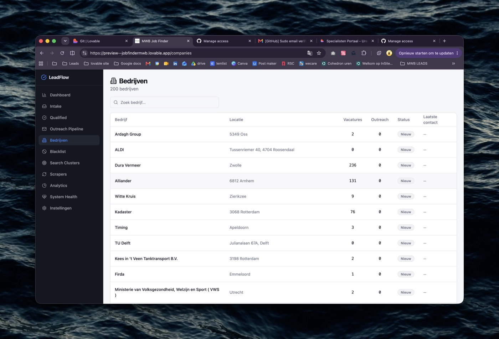Image resolution: width=499 pixels, height=339 pixels.
Task: Open System Health in the sidebar
Action: coord(69,197)
